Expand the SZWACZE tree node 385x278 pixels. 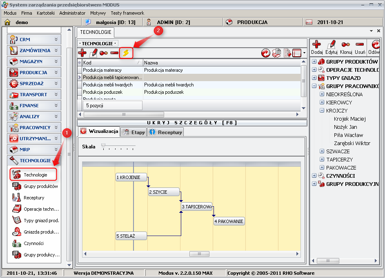(322, 152)
